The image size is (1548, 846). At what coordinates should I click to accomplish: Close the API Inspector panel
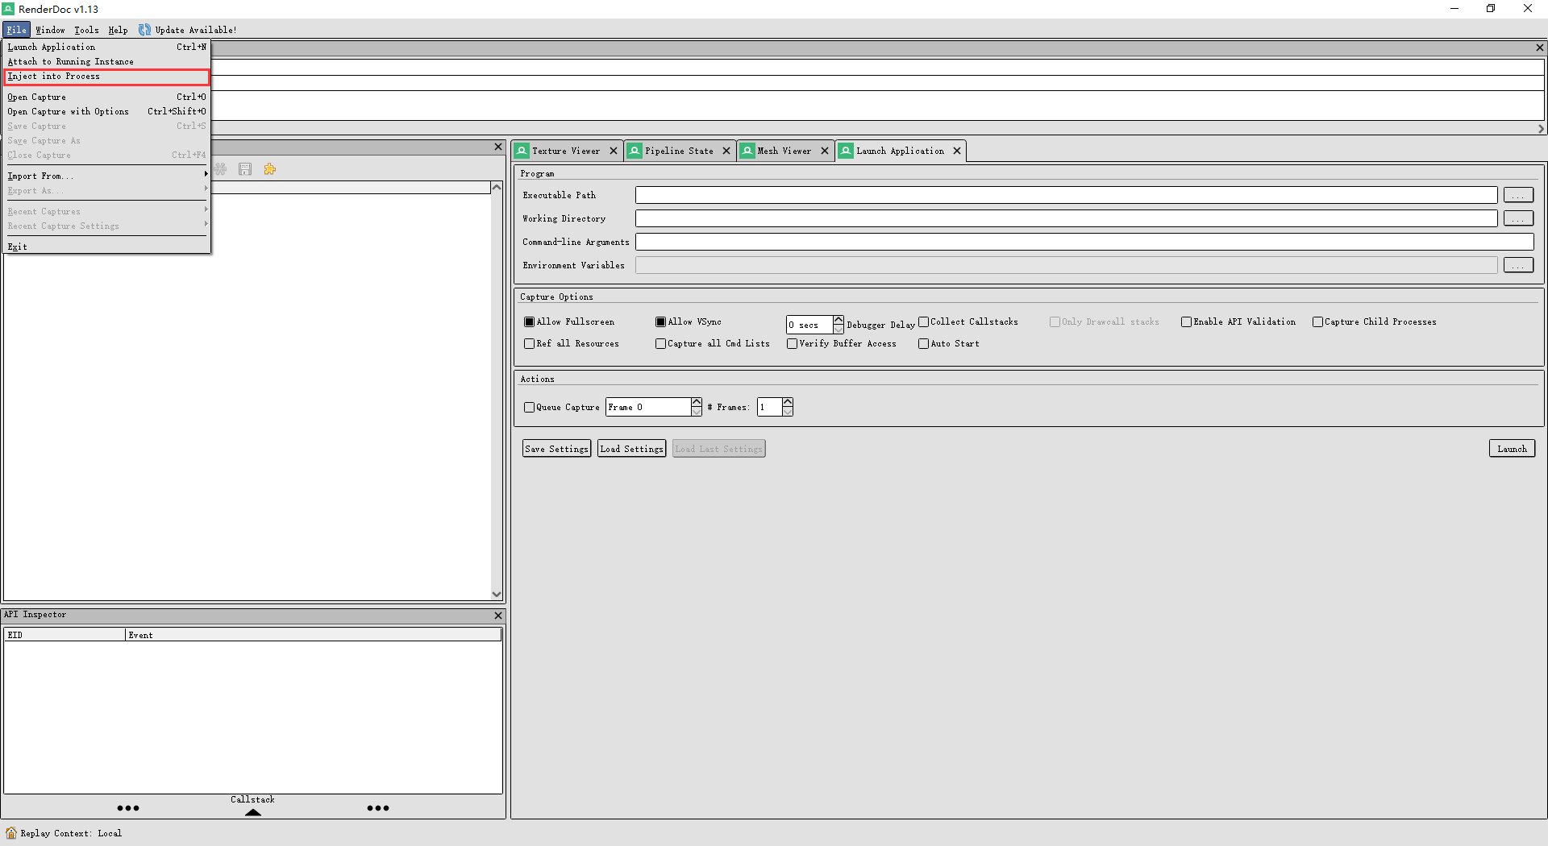click(x=498, y=616)
